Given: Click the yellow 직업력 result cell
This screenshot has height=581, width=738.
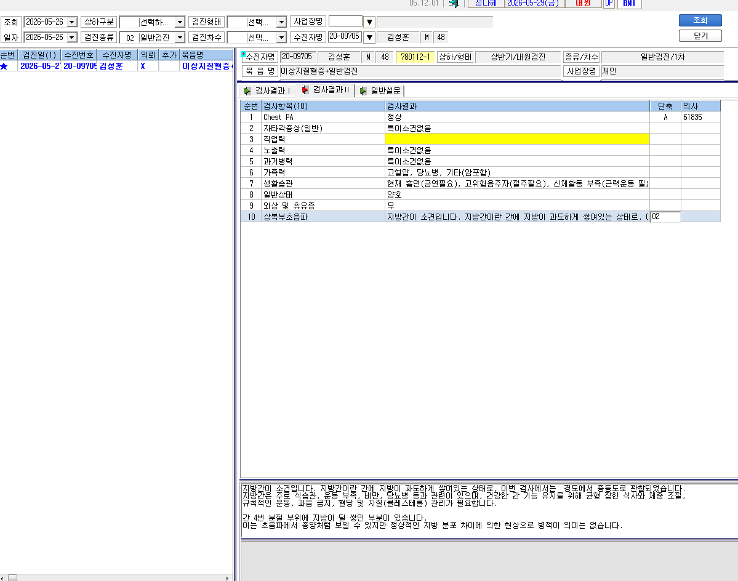Looking at the screenshot, I should pyautogui.click(x=517, y=138).
